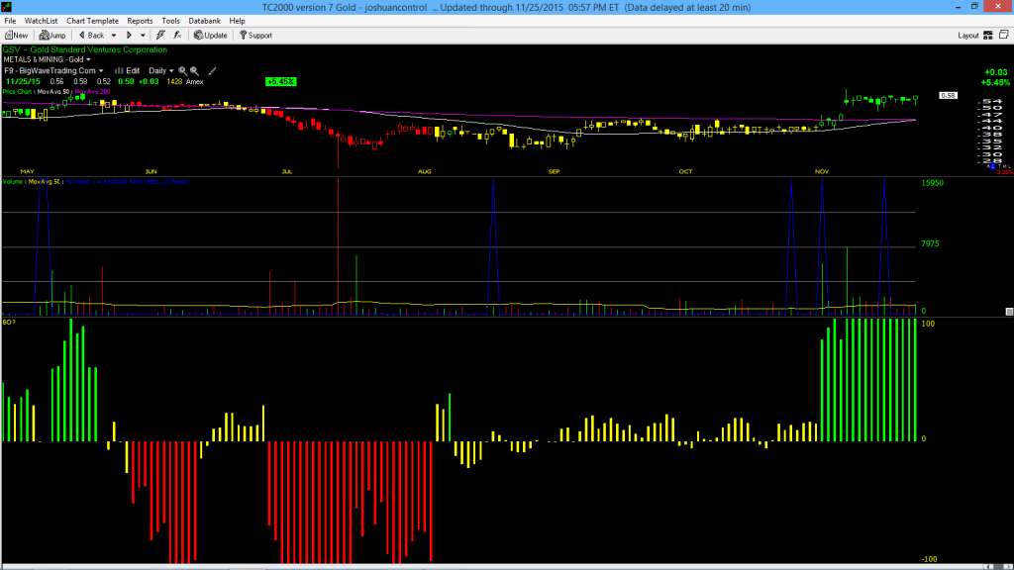Screen dimensions: 1014x570
Task: Select the drawing line tool
Action: coord(212,71)
